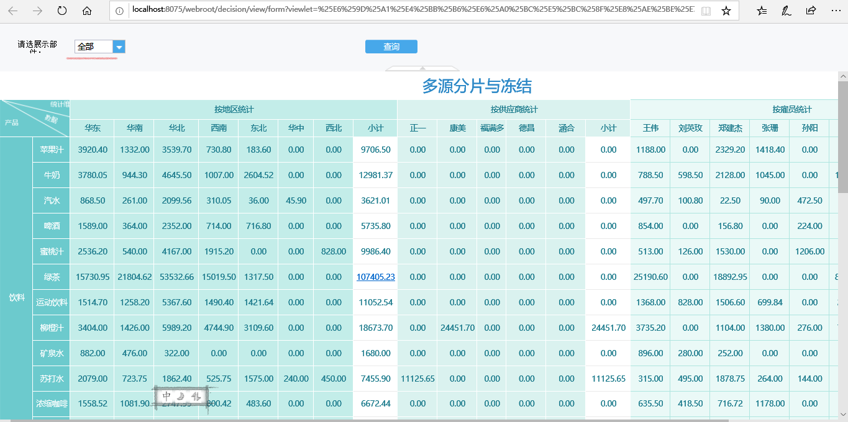Viewport: 848px width, 422px height.
Task: Click the vertical scrollbar up arrow
Action: click(x=843, y=76)
